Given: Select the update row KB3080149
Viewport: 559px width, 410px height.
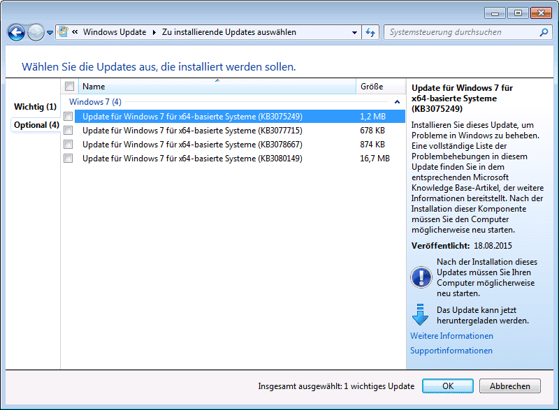Looking at the screenshot, I should [x=240, y=158].
